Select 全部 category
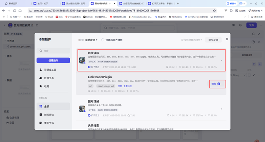Viewport: 265px width, 142px height. (x=53, y=106)
